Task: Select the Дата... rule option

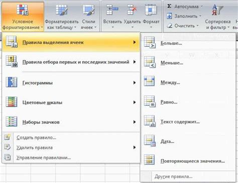Action: (188, 141)
